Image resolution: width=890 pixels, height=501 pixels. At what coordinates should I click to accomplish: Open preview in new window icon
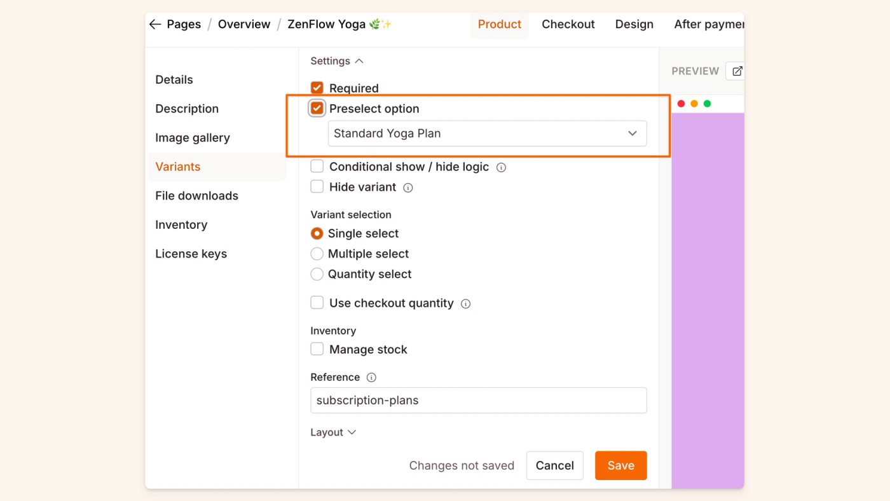pos(737,71)
